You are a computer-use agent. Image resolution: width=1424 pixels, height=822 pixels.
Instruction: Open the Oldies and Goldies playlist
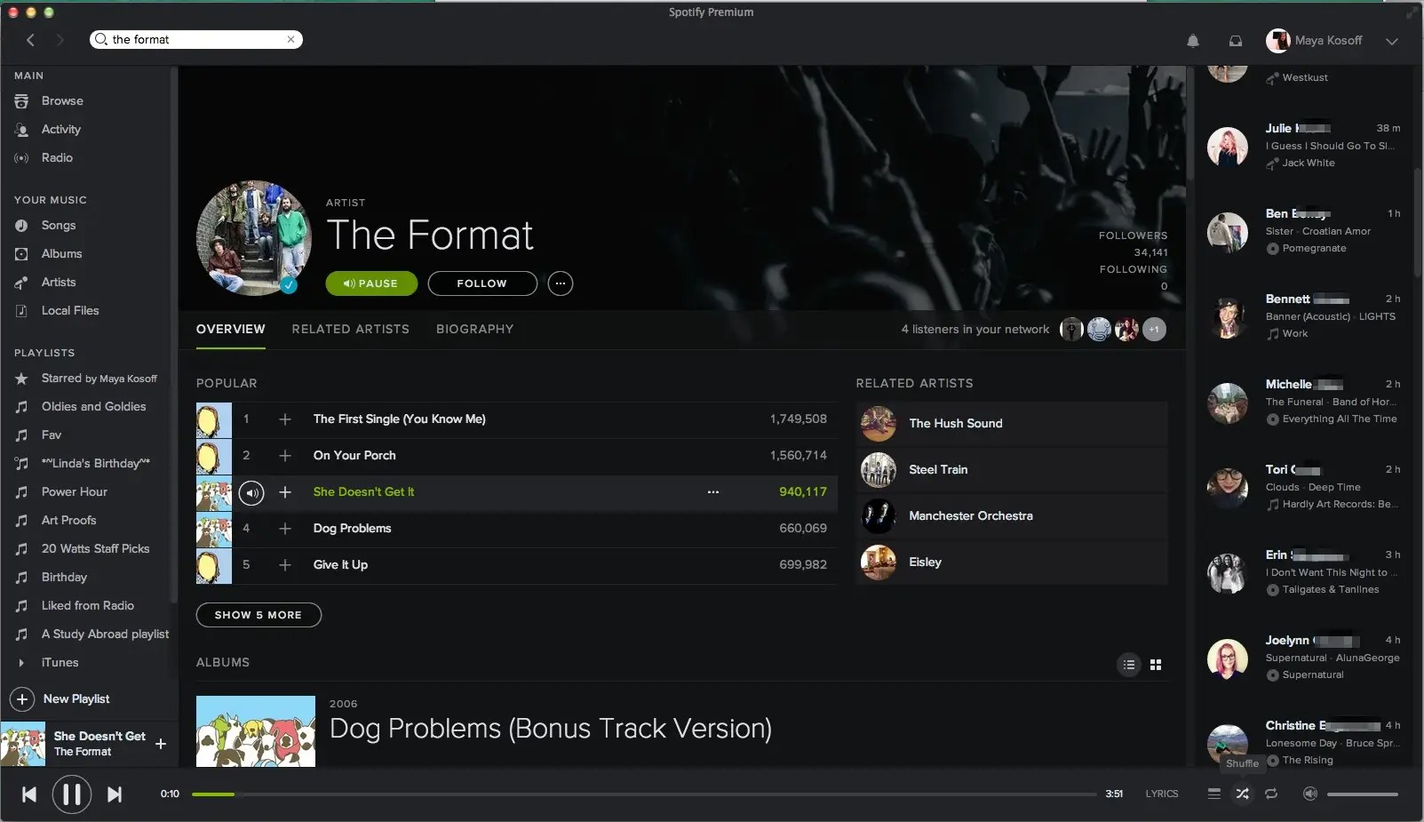tap(93, 406)
